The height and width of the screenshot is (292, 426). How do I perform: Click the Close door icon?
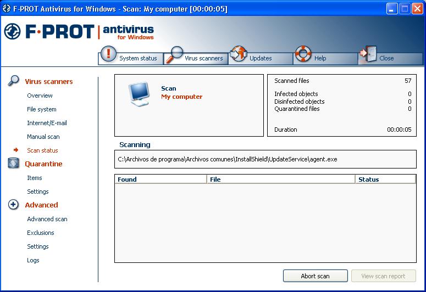click(368, 54)
